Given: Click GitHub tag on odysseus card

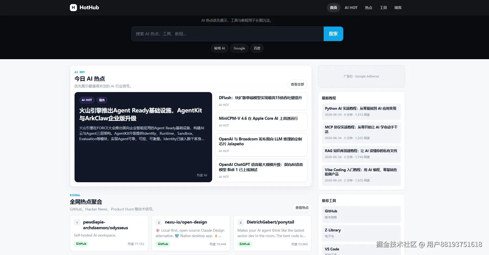Looking at the screenshot, I should pyautogui.click(x=81, y=244).
